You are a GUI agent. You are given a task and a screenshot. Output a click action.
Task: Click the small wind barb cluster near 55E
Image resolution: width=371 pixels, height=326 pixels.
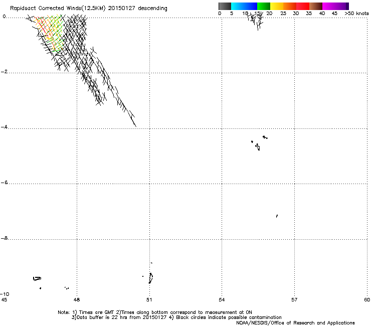256,21
